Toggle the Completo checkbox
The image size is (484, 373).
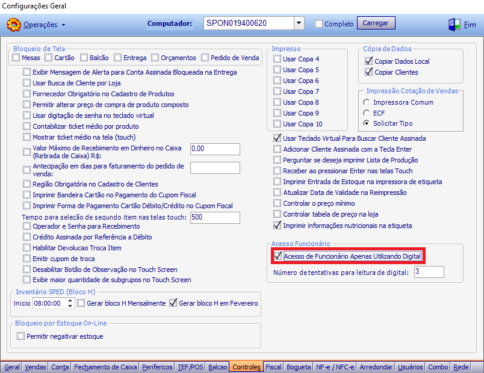(318, 23)
